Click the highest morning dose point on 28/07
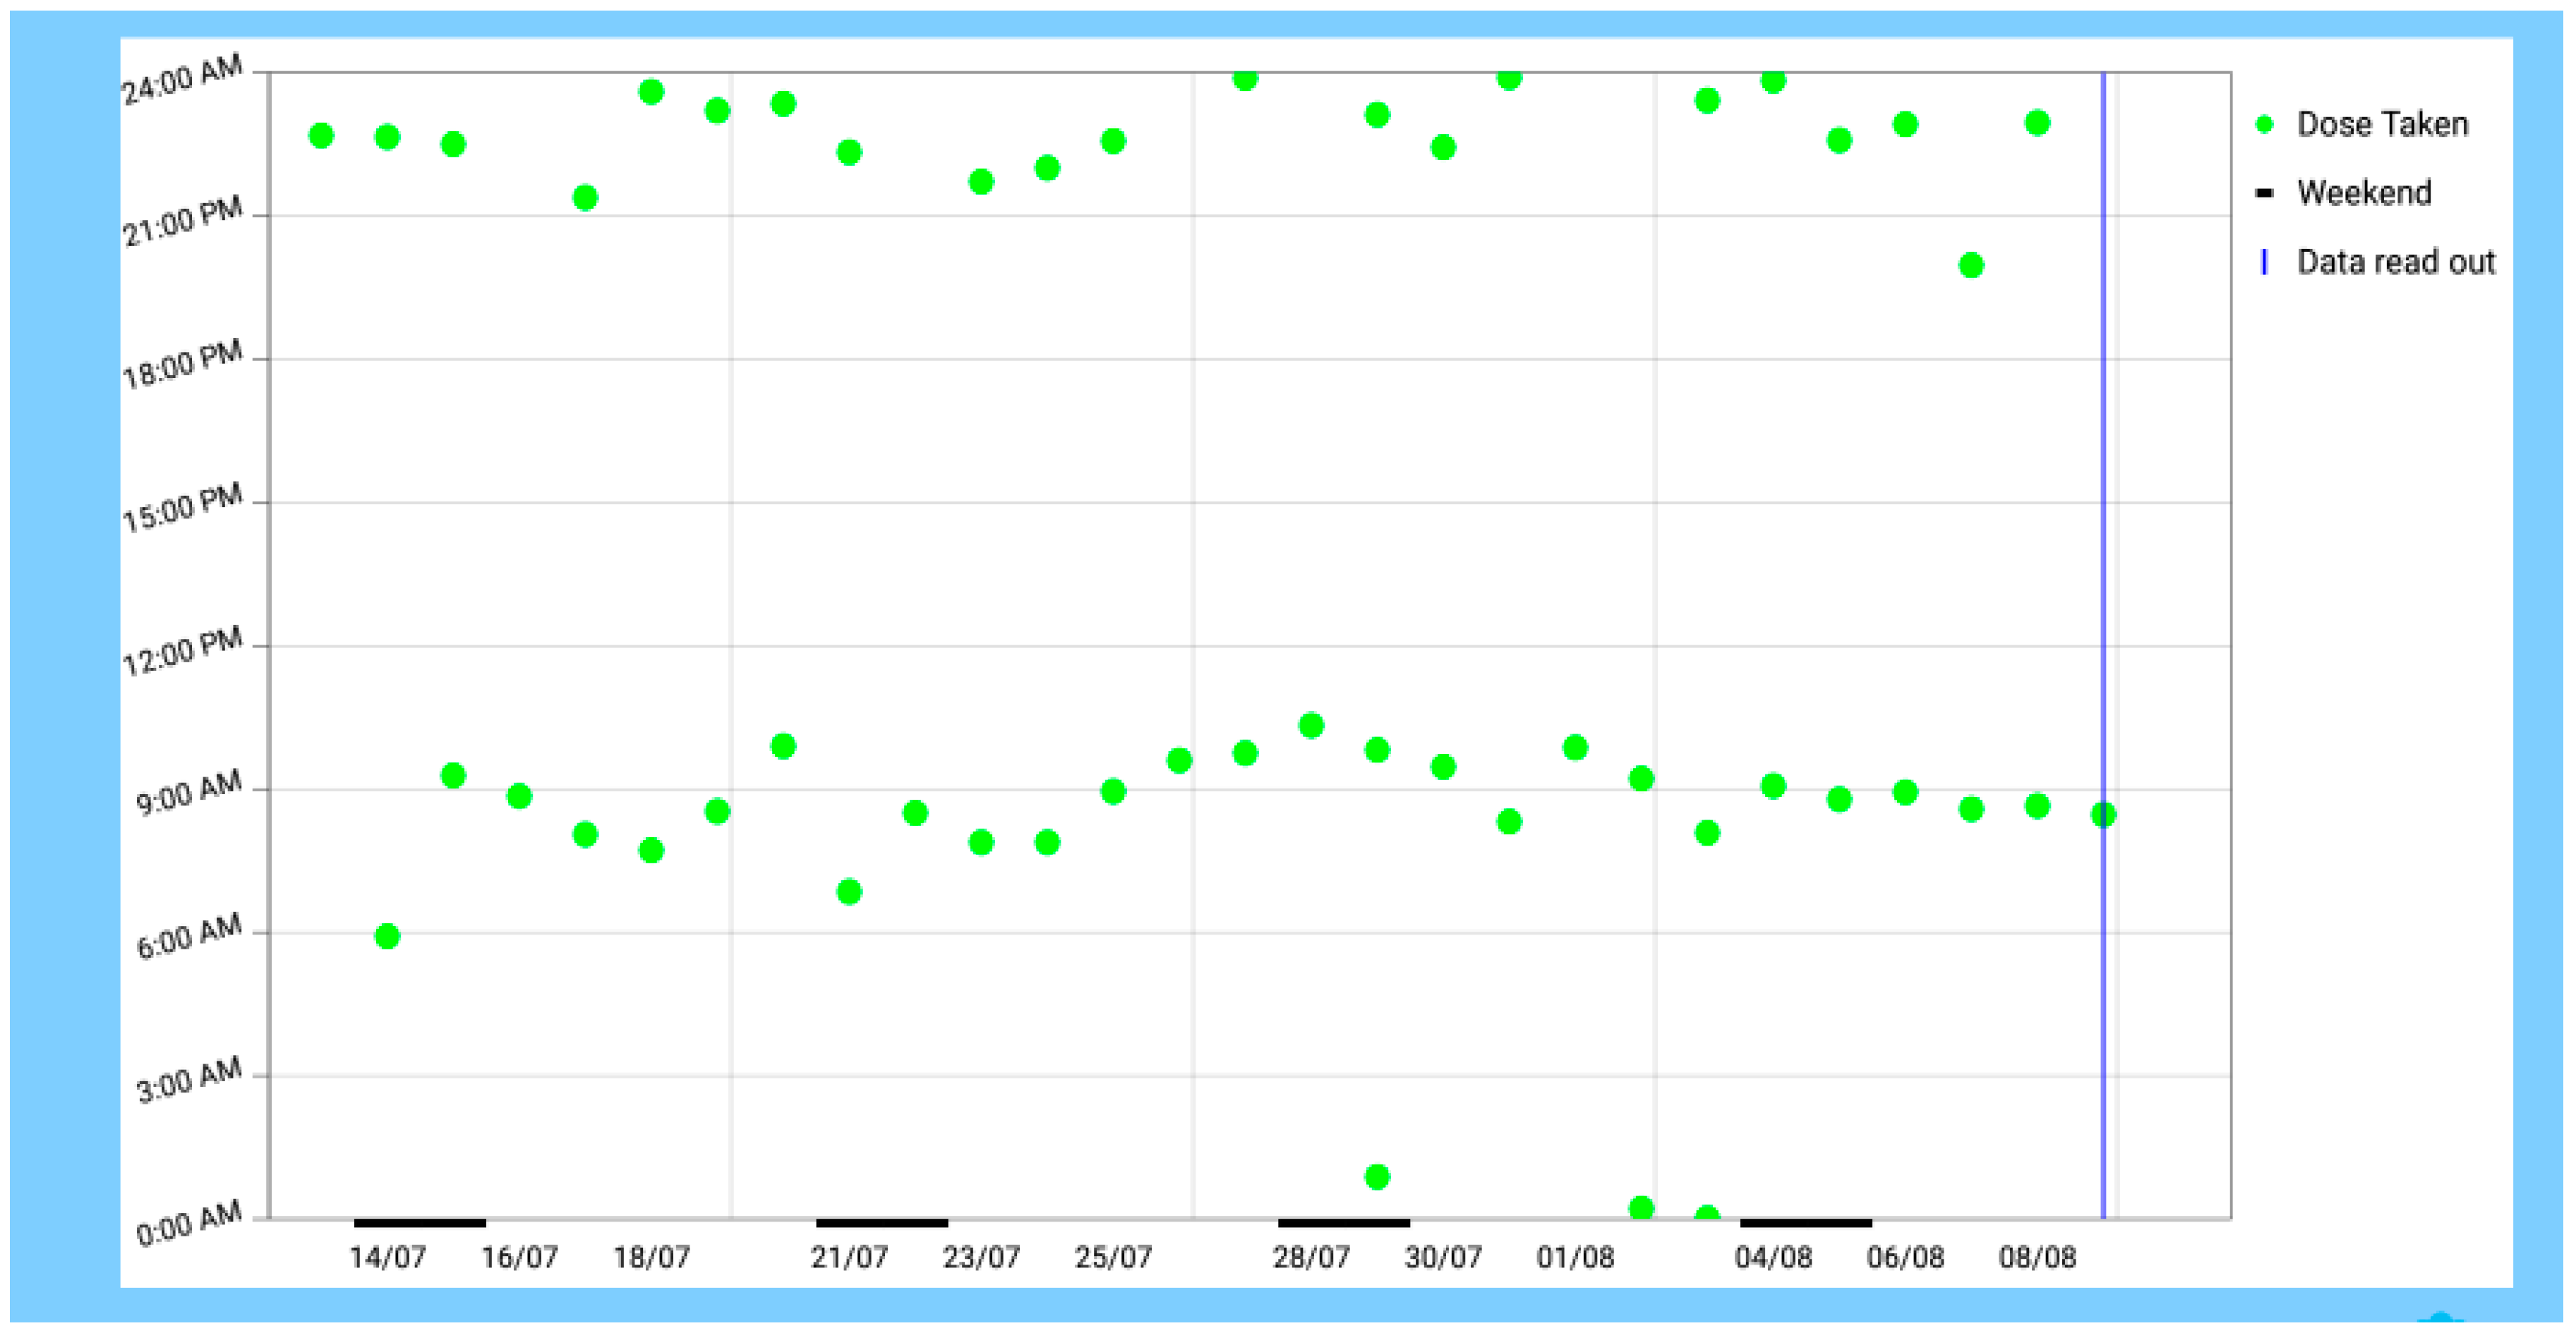This screenshot has height=1333, width=2576. pyautogui.click(x=1311, y=726)
